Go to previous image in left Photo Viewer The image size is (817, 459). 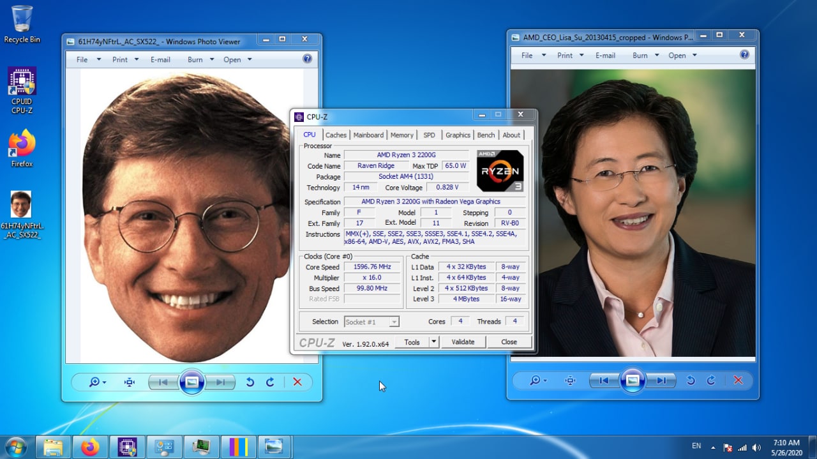pos(163,382)
